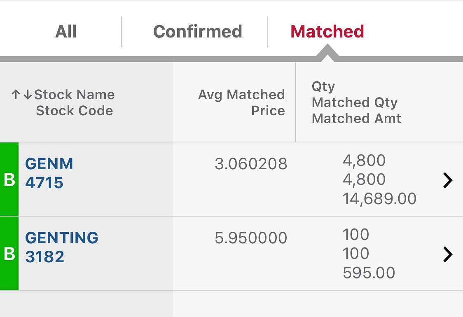This screenshot has width=463, height=317.
Task: Sort ascending with the up arrow icon
Action: coord(16,95)
